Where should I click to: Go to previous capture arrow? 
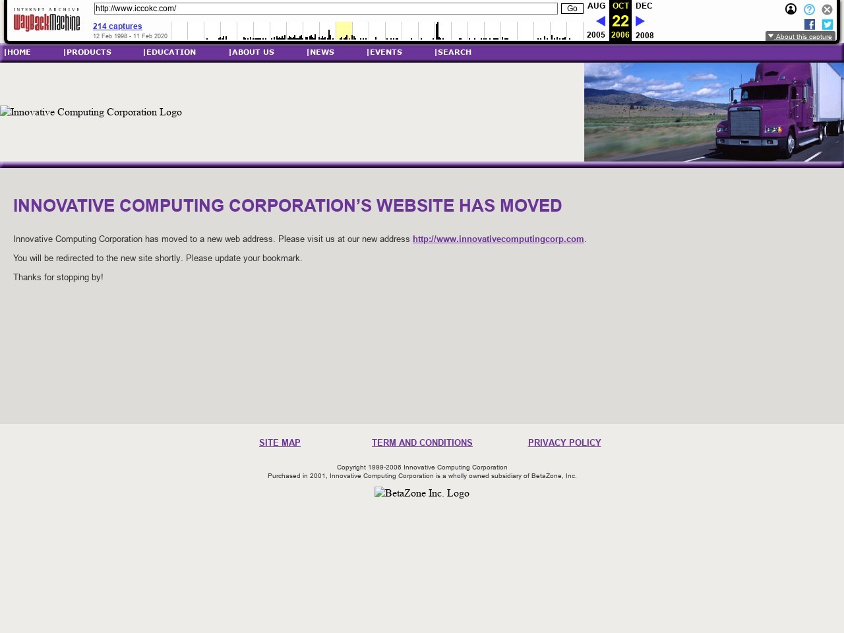click(x=601, y=21)
